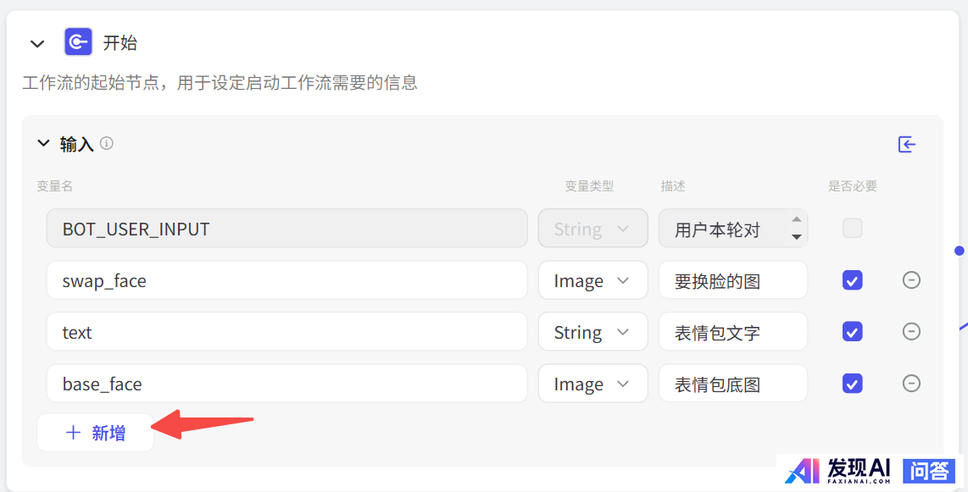Delete the text variable row
Screen dimensions: 968x492
(x=911, y=332)
